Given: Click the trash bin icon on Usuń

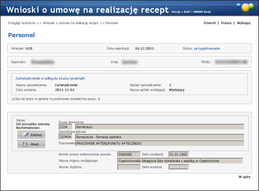Looking at the screenshot, I should (25, 144).
